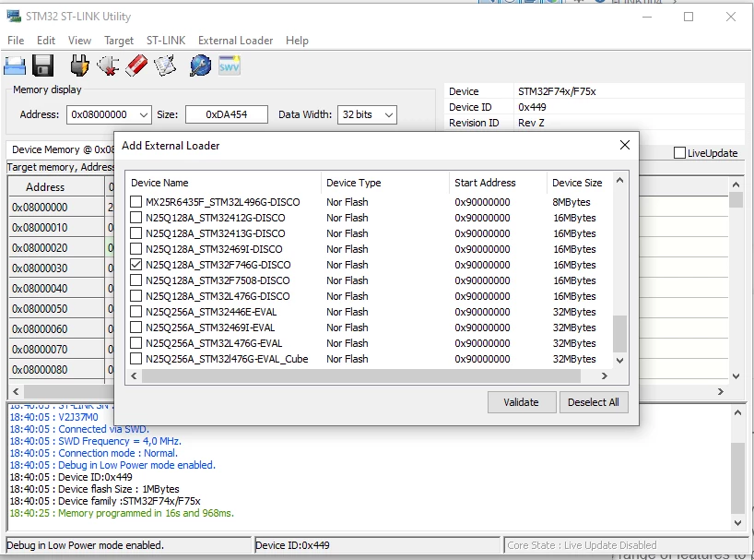754x560 pixels.
Task: Click the Open file toolbar icon
Action: click(x=15, y=66)
